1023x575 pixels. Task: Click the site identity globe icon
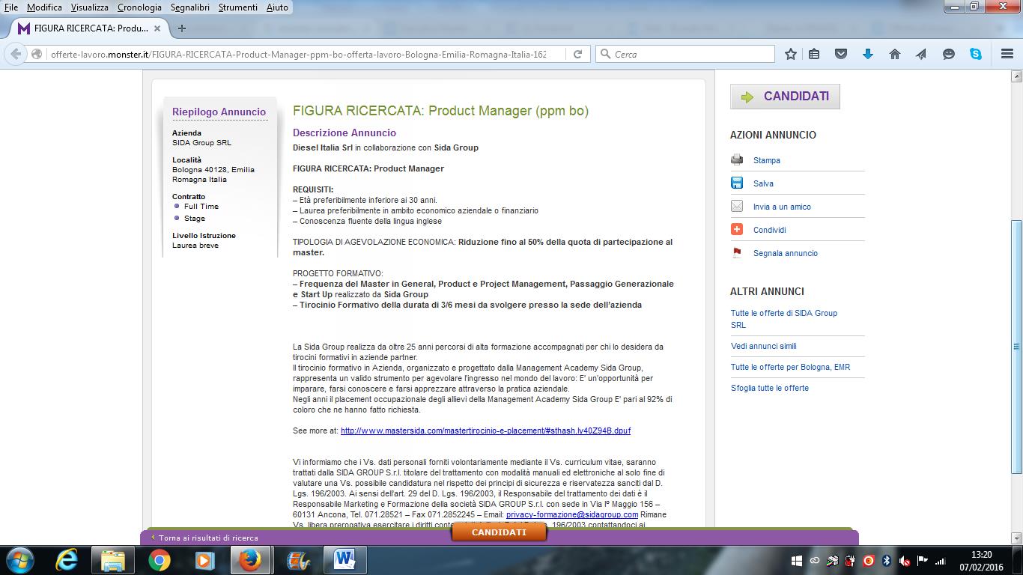[36, 54]
